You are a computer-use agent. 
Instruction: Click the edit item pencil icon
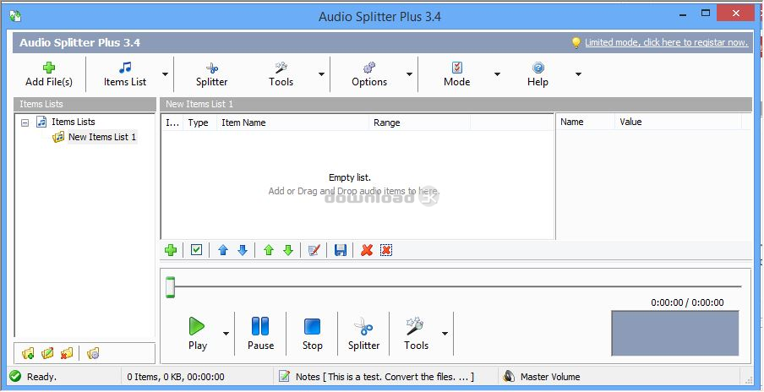click(x=314, y=250)
